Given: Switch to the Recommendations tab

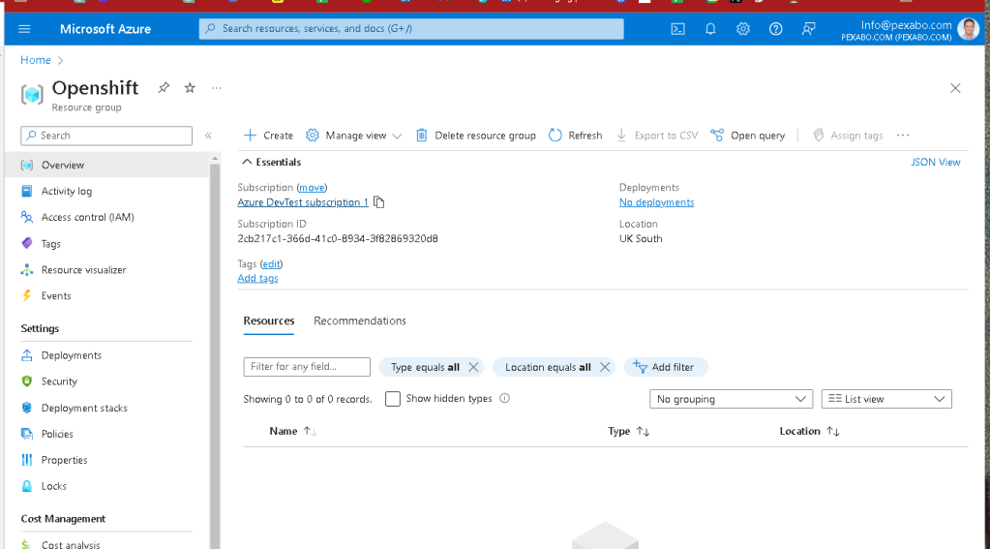Looking at the screenshot, I should [360, 320].
